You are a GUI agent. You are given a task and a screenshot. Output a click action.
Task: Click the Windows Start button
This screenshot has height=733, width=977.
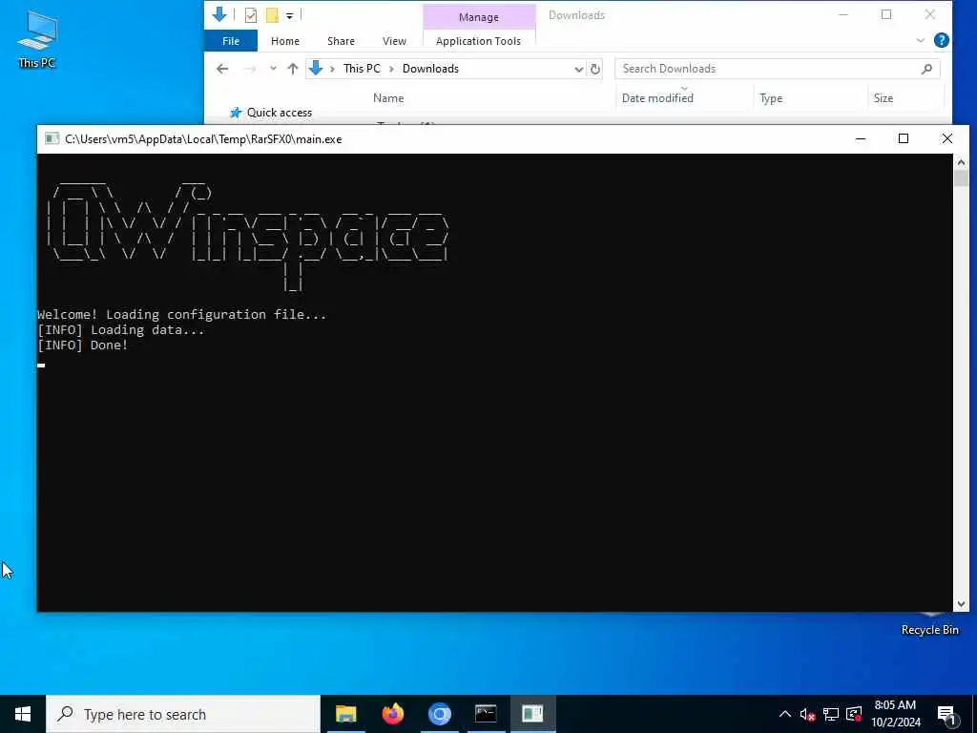click(x=23, y=714)
